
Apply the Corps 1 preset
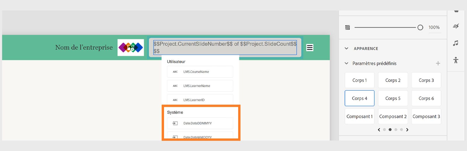(x=360, y=80)
